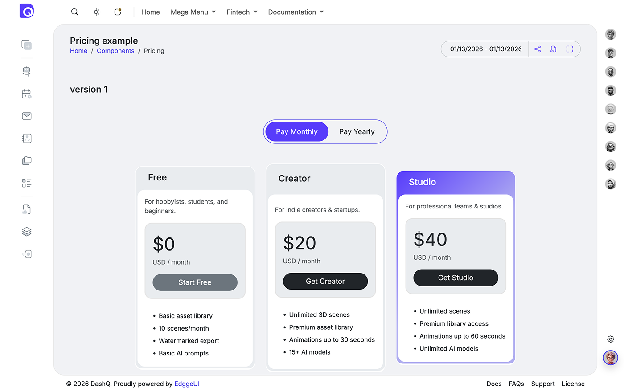Click the logout icon at sidebar bottom
Viewport: 624px width, 392px height.
26,254
